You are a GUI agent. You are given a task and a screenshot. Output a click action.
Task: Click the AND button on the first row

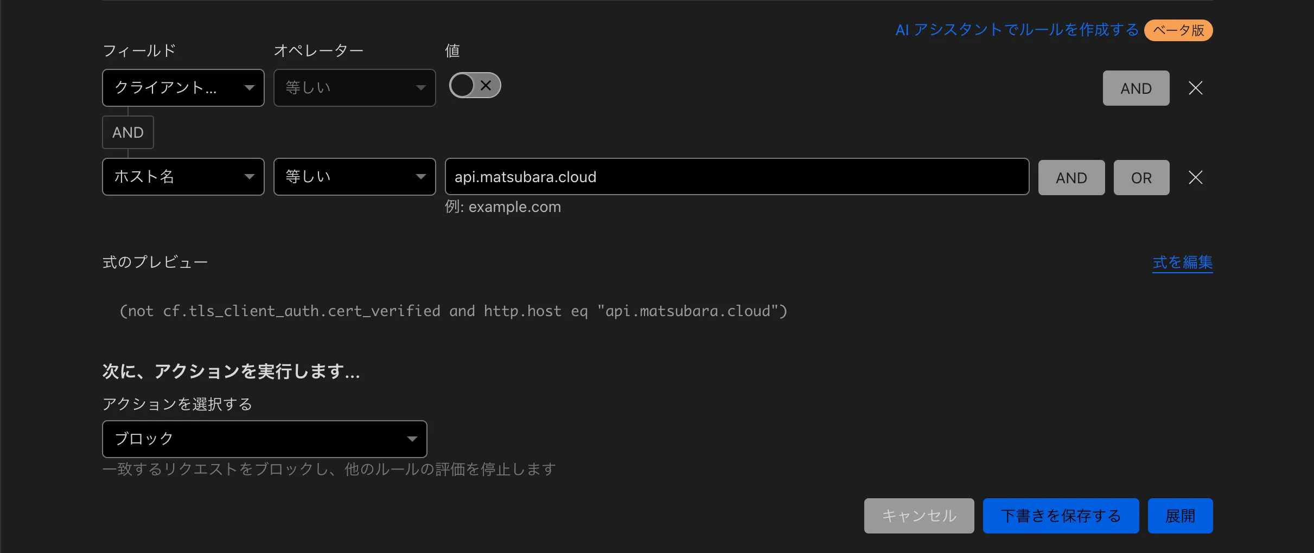1136,88
